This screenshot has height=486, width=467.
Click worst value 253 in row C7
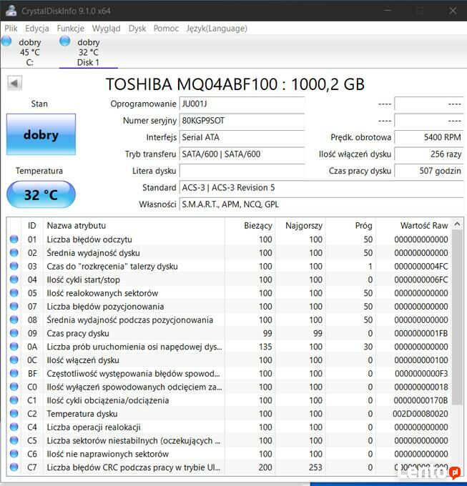tap(315, 467)
